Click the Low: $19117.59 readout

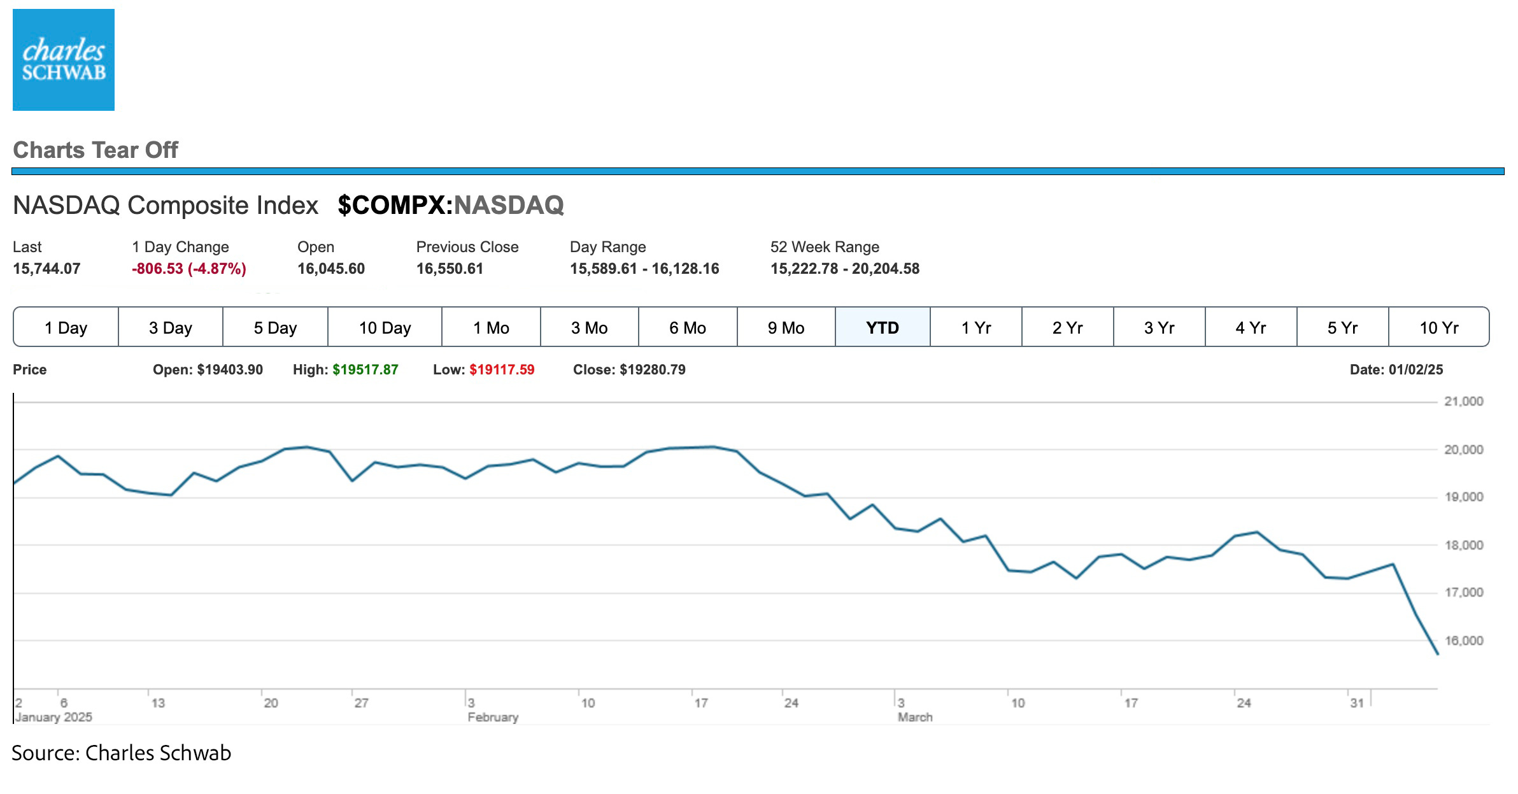pyautogui.click(x=484, y=369)
